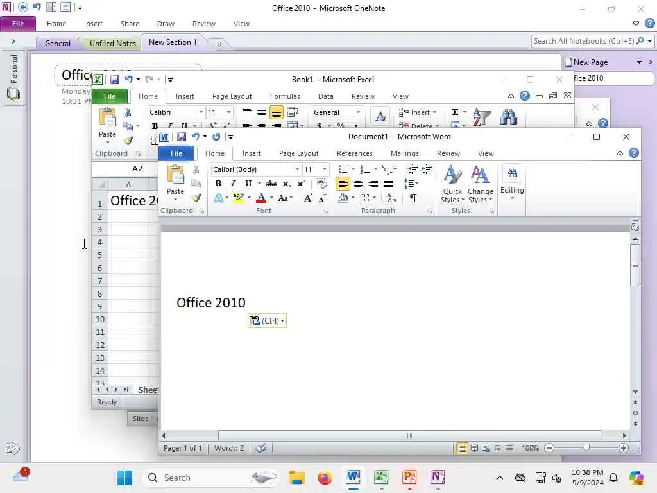Open Excel's General number format dropdown
657x493 pixels.
coord(358,112)
